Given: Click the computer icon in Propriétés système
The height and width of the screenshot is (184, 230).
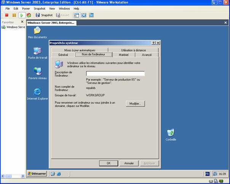Looking at the screenshot, I should coord(59,64).
